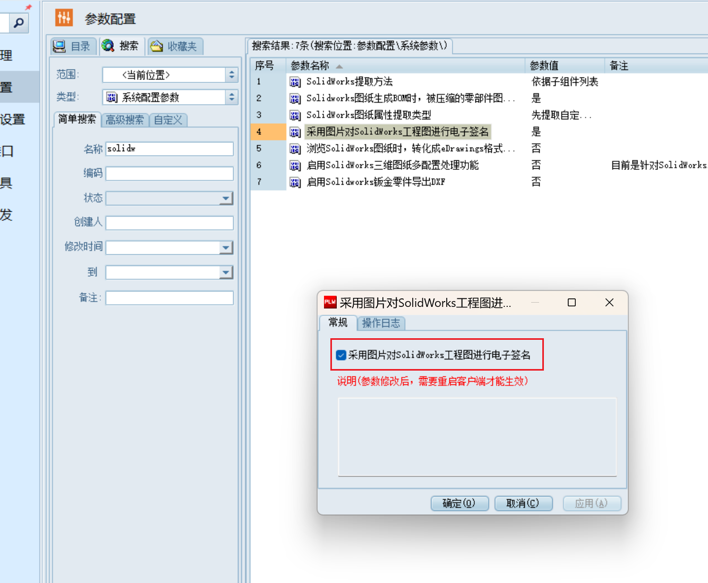
Task: Sort by 参数名称 column header
Action: pyautogui.click(x=406, y=65)
